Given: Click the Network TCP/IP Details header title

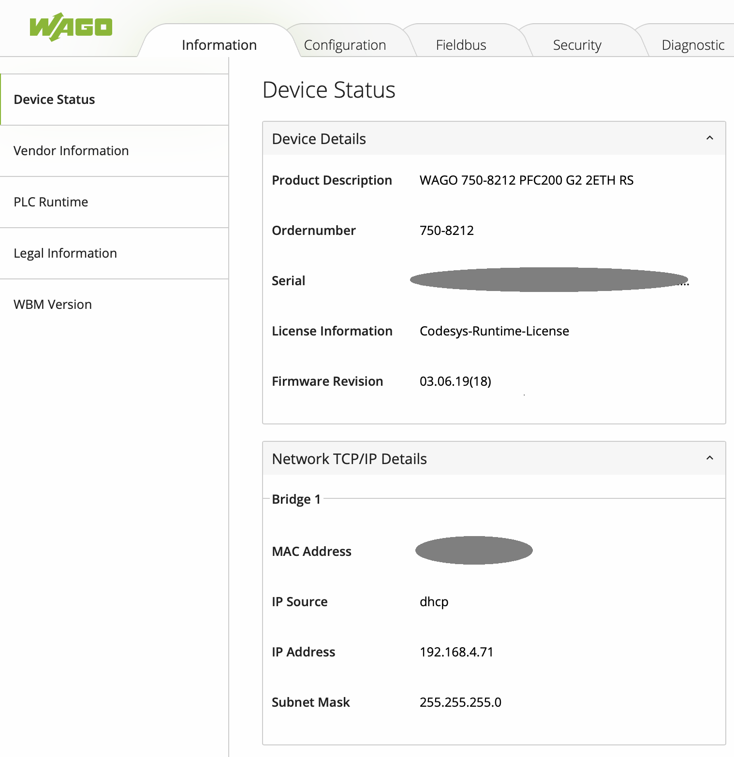Looking at the screenshot, I should pyautogui.click(x=349, y=459).
